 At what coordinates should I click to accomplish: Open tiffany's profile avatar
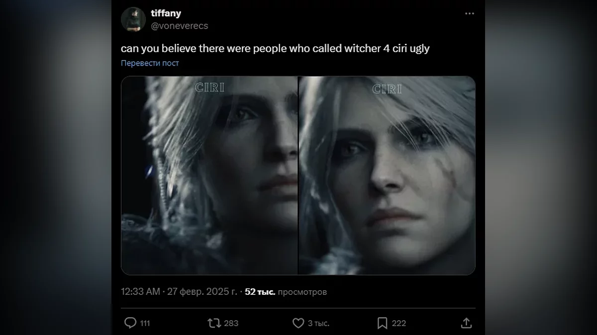point(133,19)
